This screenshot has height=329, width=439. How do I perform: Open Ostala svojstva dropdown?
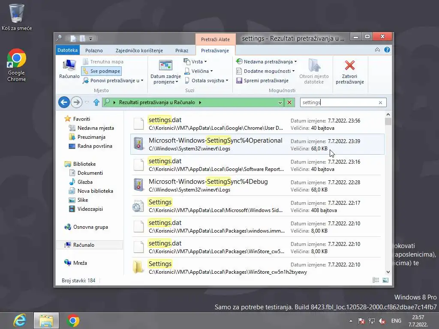point(207,81)
